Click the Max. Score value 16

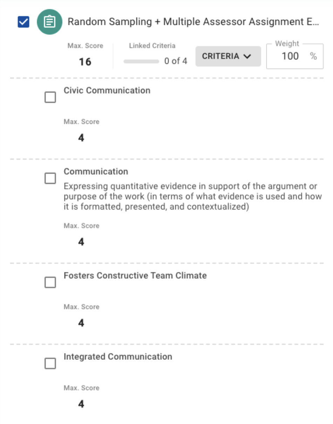click(x=85, y=62)
